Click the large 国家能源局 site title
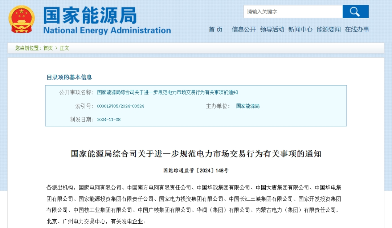Screen dimensions: 392x228 coord(90,15)
